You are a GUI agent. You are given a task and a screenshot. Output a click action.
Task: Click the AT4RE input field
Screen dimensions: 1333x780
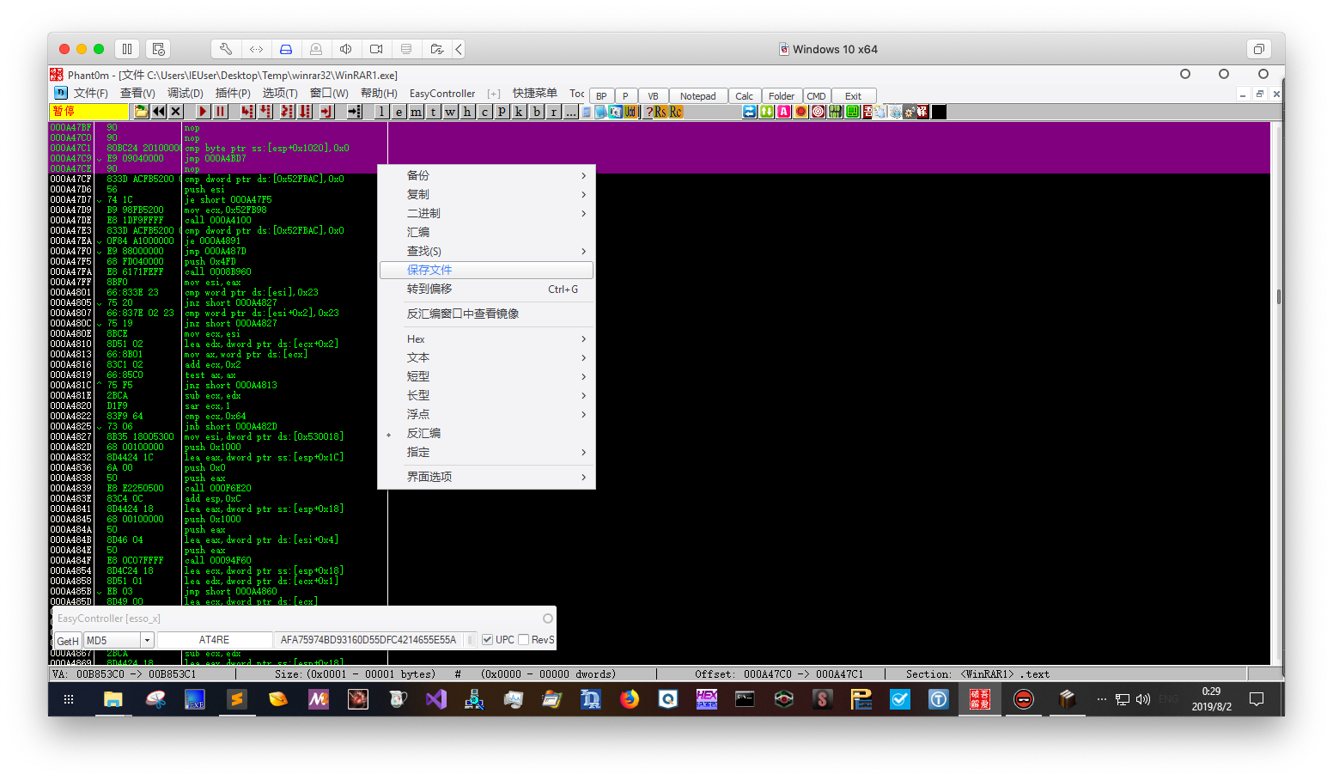214,640
